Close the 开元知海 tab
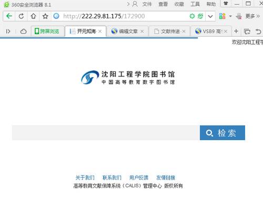The height and width of the screenshot is (201, 263). [x=100, y=31]
